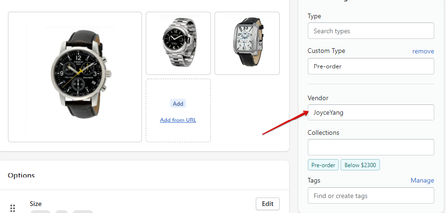
Task: Open the Collections search box
Action: (371, 147)
